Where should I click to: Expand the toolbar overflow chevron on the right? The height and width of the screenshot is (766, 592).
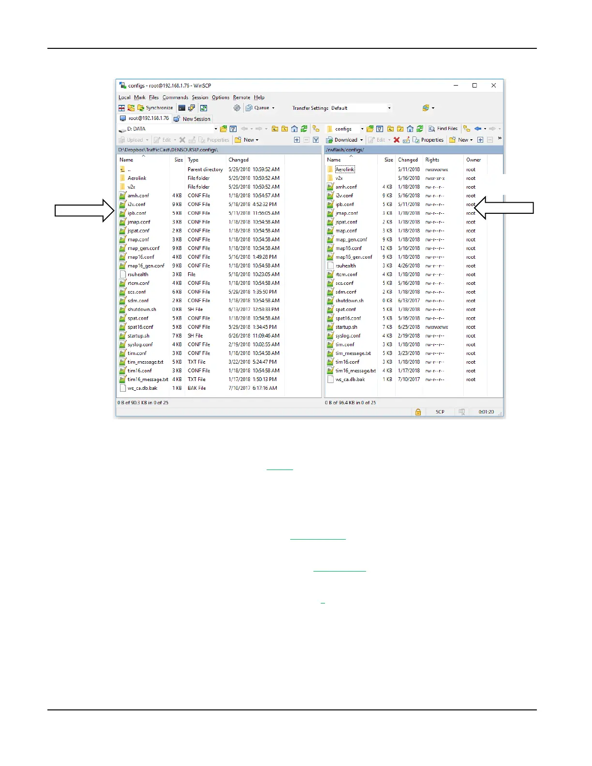coord(500,139)
